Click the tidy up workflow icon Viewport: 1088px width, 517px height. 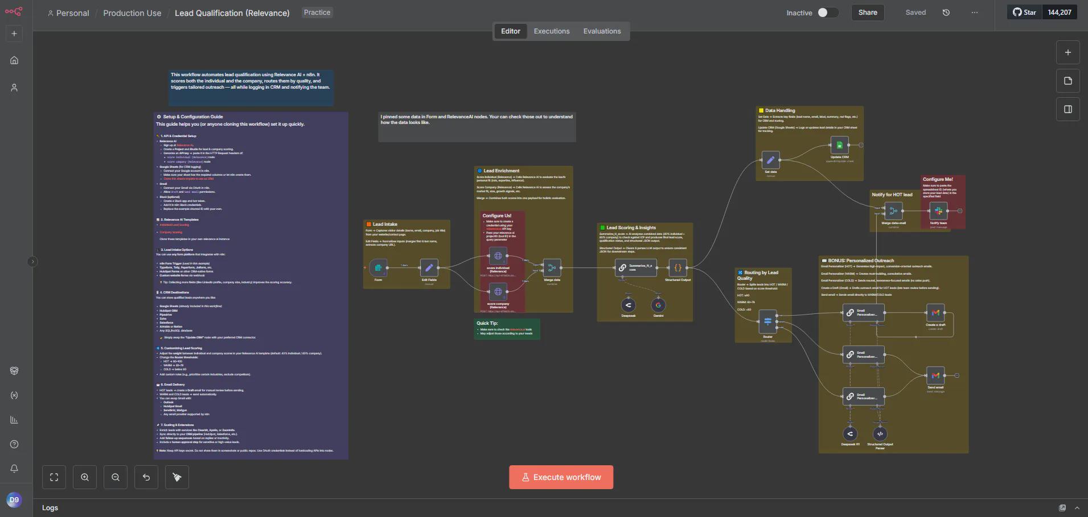pos(177,477)
